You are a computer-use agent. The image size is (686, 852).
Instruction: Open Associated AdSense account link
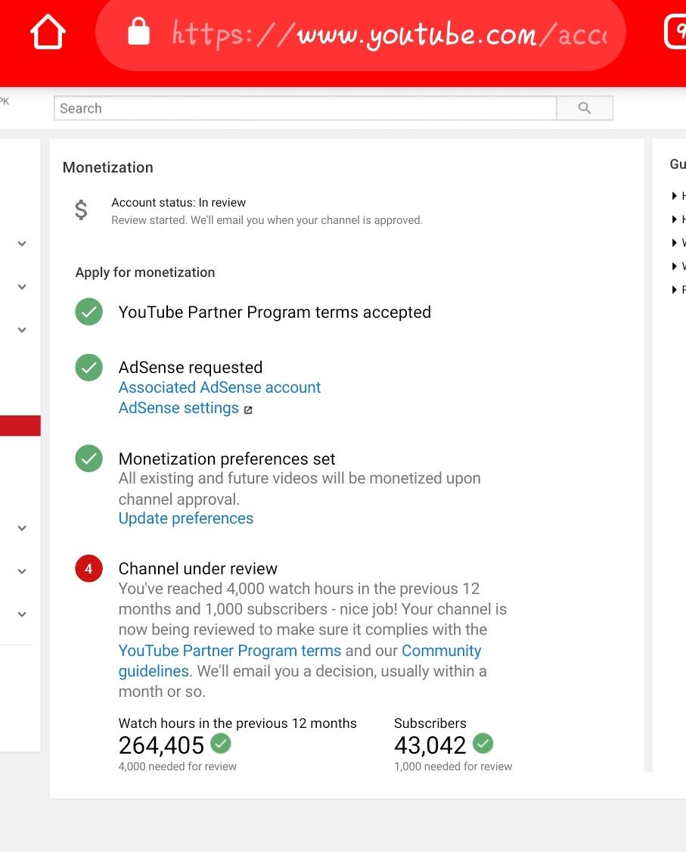(219, 387)
